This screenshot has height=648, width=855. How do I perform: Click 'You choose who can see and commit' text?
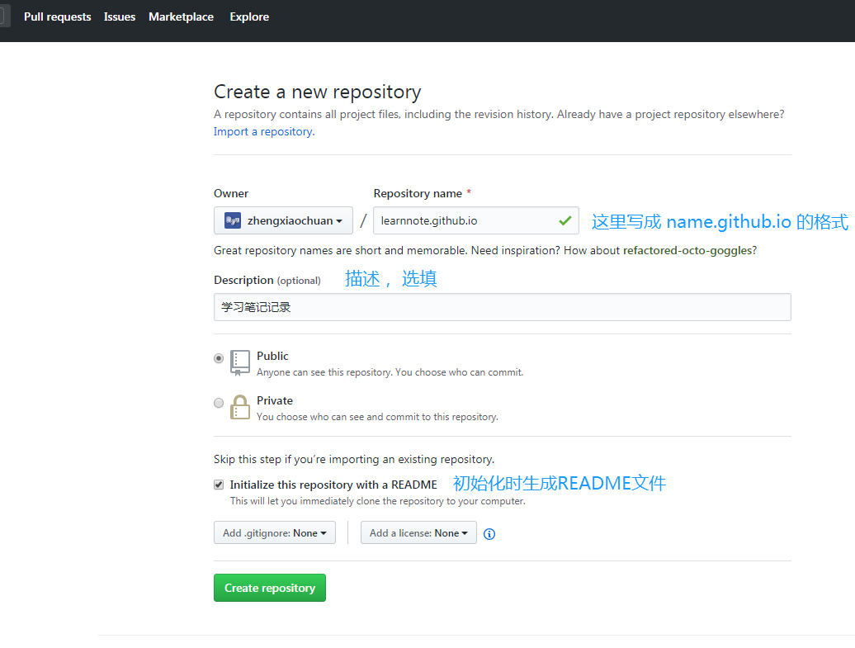pos(377,417)
